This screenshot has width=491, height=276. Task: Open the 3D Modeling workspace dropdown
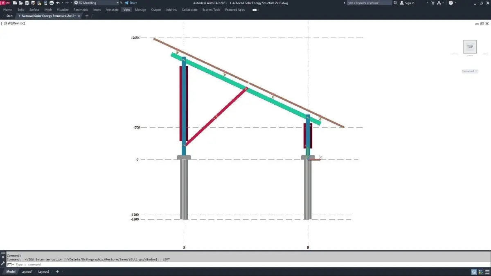pos(96,3)
